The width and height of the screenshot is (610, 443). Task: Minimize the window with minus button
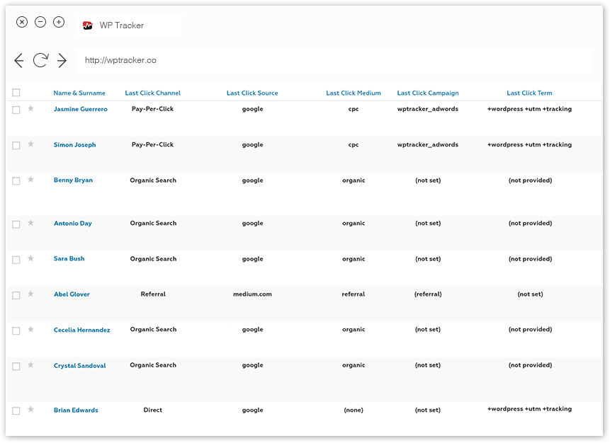coord(40,22)
